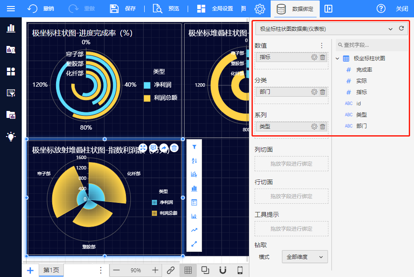Toggle the magnet snap button
This screenshot has height=277, width=414.
tap(222, 270)
